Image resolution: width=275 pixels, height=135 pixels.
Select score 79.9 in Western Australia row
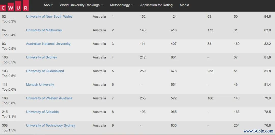click(267, 98)
